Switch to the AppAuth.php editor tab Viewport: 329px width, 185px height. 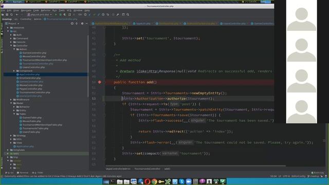pyautogui.click(x=143, y=24)
